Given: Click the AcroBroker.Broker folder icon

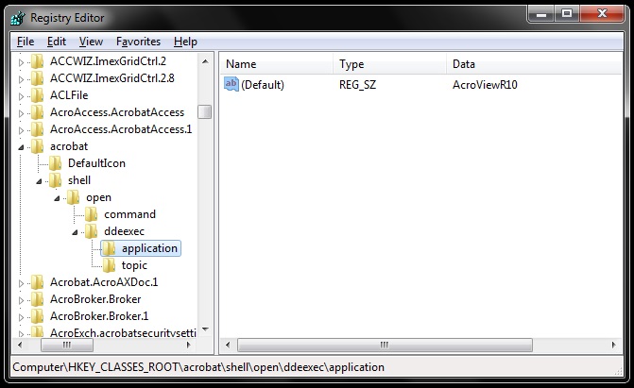Looking at the screenshot, I should [x=38, y=299].
